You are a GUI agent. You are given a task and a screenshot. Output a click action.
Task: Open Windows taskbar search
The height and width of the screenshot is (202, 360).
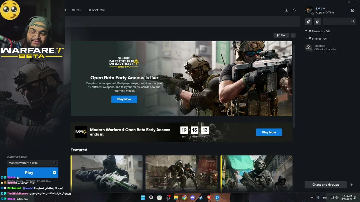[151, 198]
